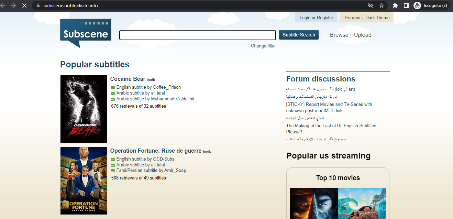Open the Change filter option

263,46
